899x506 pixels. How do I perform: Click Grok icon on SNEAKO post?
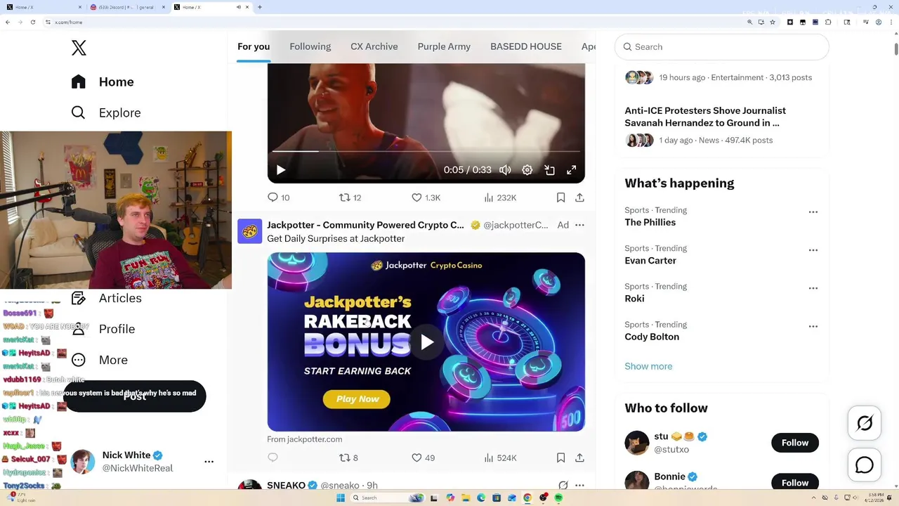563,485
